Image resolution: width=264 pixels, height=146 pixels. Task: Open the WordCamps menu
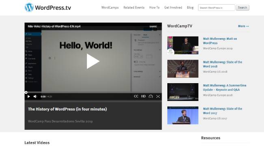(x=110, y=8)
